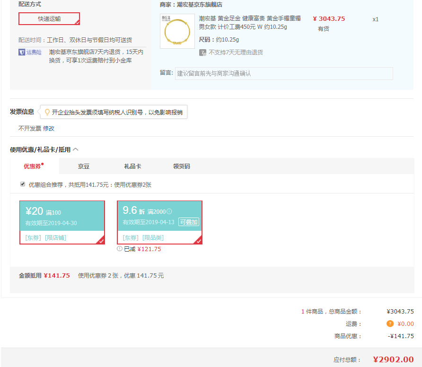Collapse the 使用优惠/礼品卡/抵用 section

tap(76, 149)
